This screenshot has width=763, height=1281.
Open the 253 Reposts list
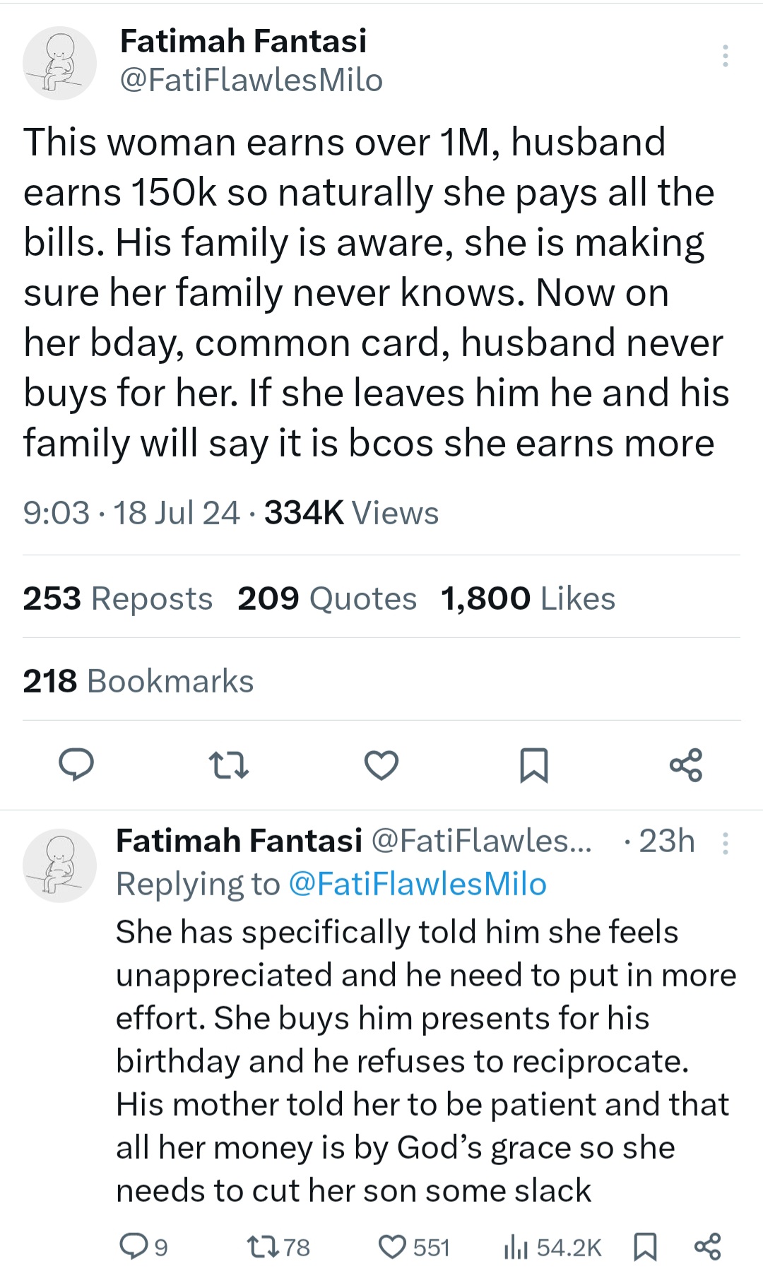118,598
